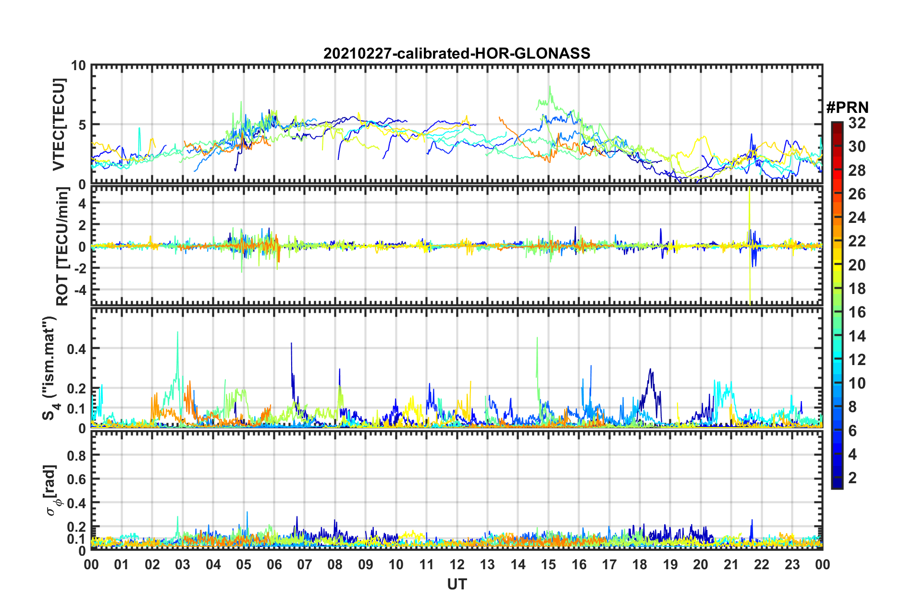Click x-axis tick label 05
Image resolution: width=914 pixels, height=611 pixels.
pyautogui.click(x=244, y=564)
